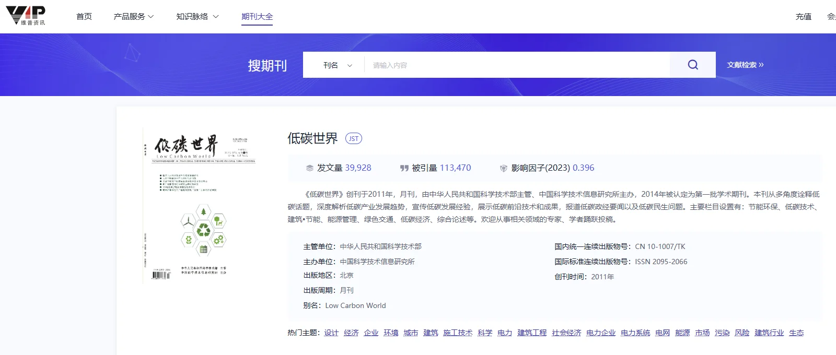
Task: Open the 污染 hot topic link
Action: tap(722, 333)
